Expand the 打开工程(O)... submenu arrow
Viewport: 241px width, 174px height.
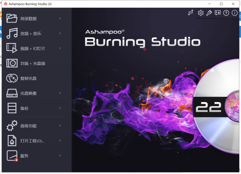pyautogui.click(x=60, y=141)
